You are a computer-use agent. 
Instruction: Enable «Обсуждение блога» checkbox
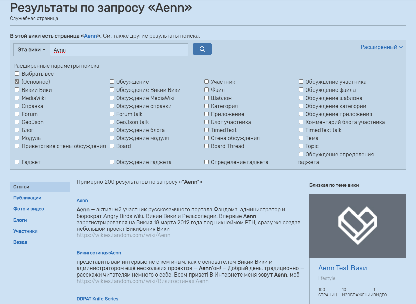[x=112, y=130]
